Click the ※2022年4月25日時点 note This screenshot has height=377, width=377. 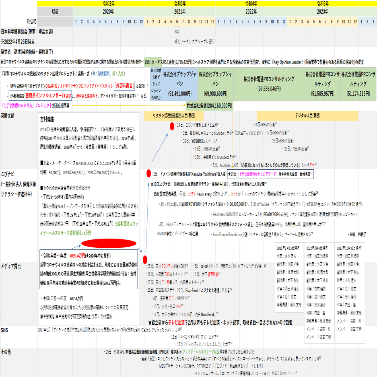(x=18, y=41)
